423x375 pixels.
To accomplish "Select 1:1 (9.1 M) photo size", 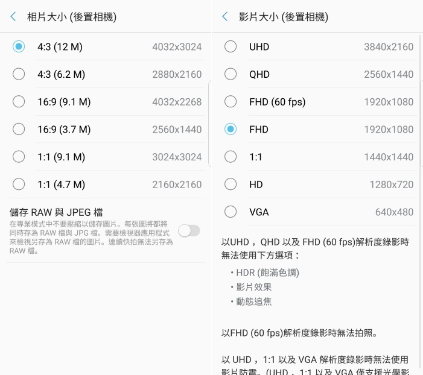I will pyautogui.click(x=19, y=157).
